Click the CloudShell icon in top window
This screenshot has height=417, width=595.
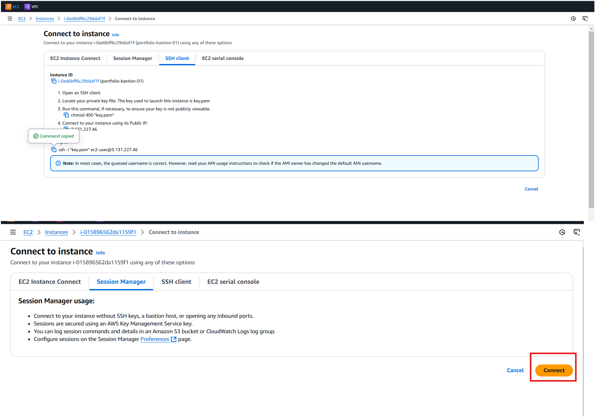[x=585, y=19]
